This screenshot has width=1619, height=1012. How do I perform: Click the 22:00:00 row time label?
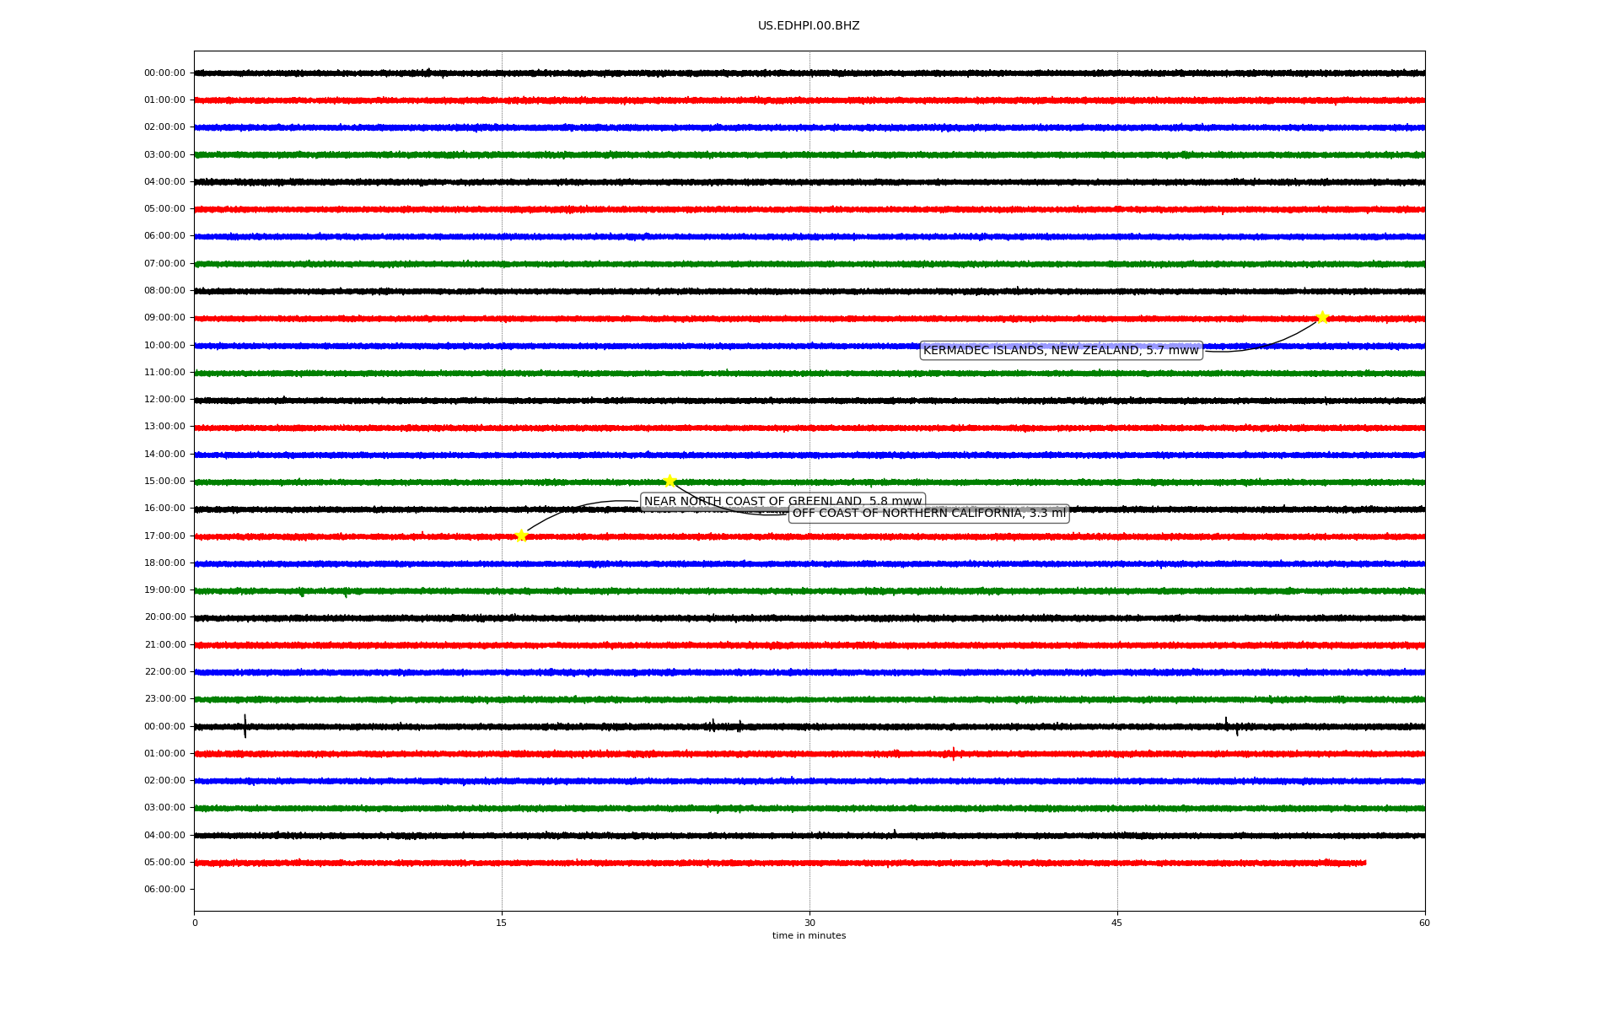point(164,672)
